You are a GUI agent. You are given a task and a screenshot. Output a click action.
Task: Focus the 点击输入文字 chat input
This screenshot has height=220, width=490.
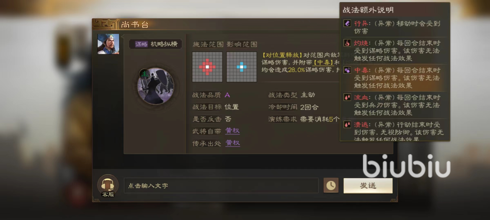tap(221, 186)
